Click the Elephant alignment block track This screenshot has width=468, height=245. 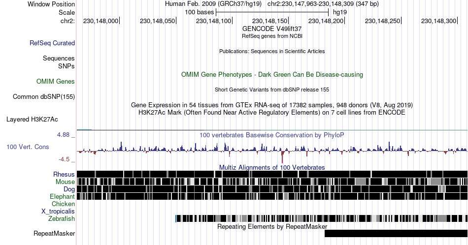click(272, 196)
